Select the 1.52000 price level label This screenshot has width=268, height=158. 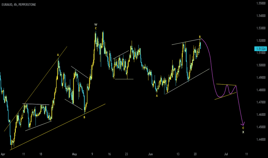point(261,41)
